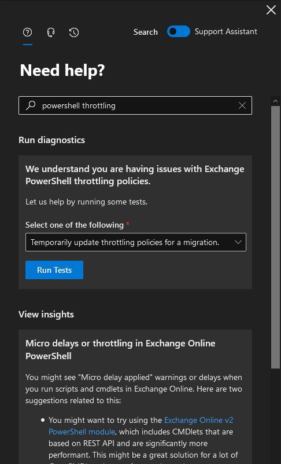Open the Select one of the following combo box
Screen dimensions: 281x464
136,242
